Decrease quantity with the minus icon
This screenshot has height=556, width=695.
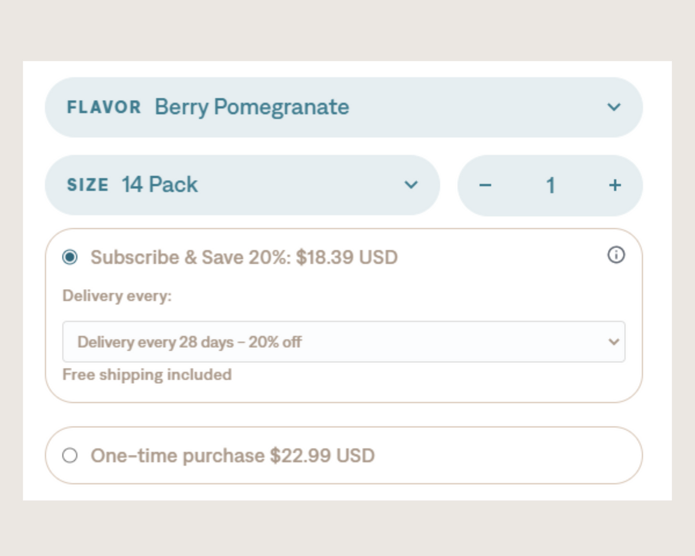(x=485, y=185)
